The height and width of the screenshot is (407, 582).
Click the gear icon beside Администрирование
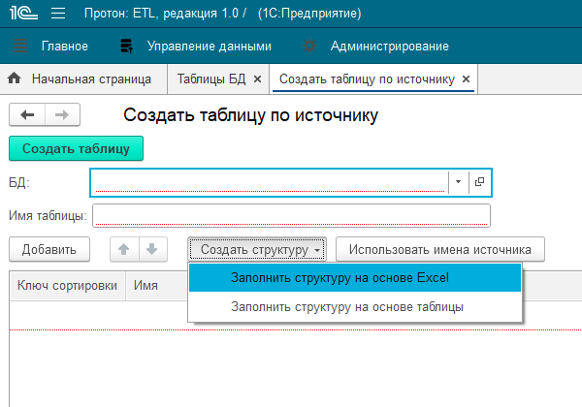309,46
